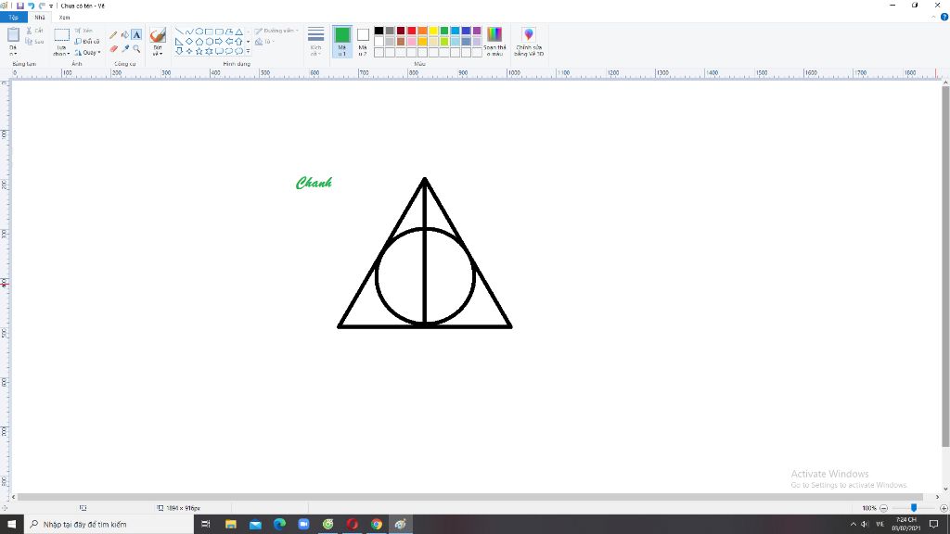The image size is (950, 534).
Task: Open the Bút vẽ (Brushes) dropdown
Action: [x=158, y=50]
